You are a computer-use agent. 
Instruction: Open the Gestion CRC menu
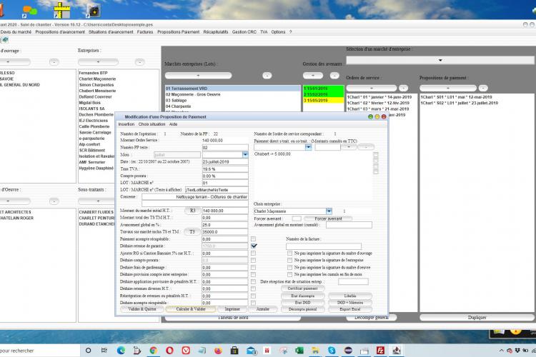244,31
